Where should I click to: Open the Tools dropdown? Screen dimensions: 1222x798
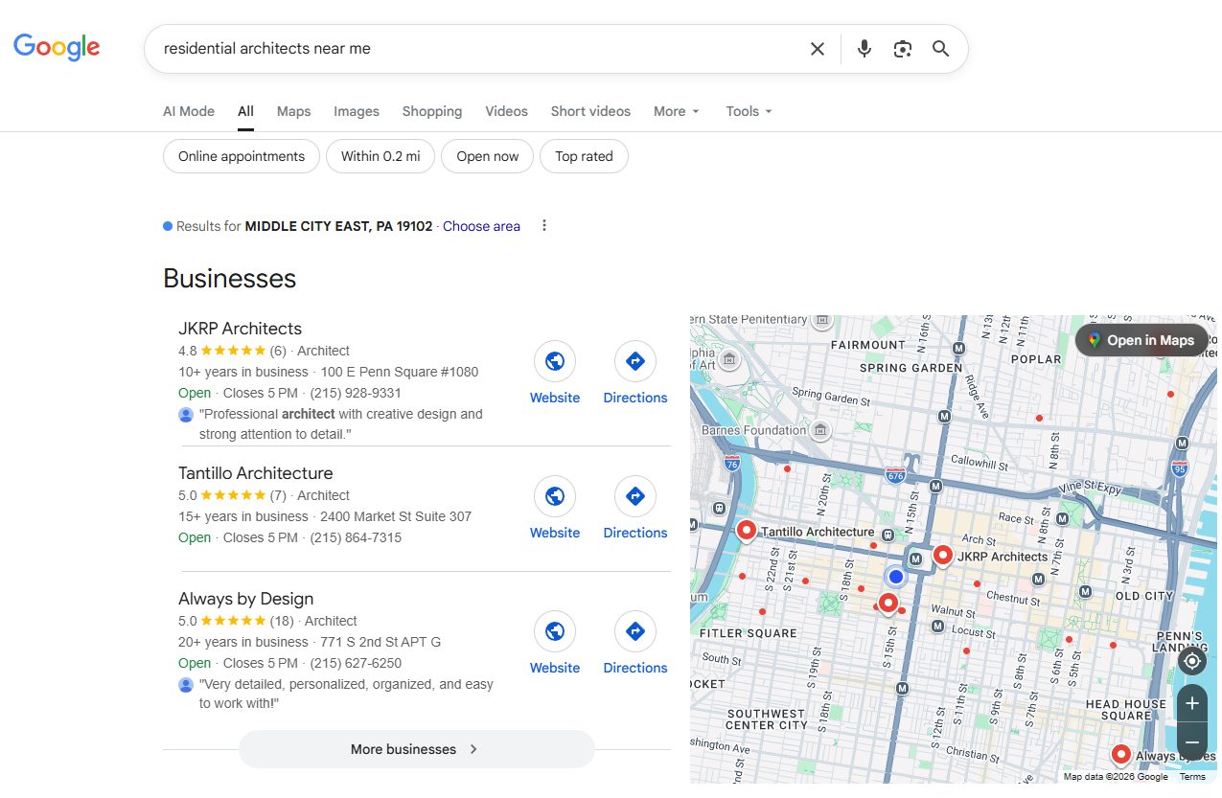(x=749, y=111)
